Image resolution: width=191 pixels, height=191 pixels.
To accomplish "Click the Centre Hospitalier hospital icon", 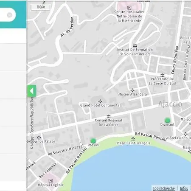I will [129, 8].
